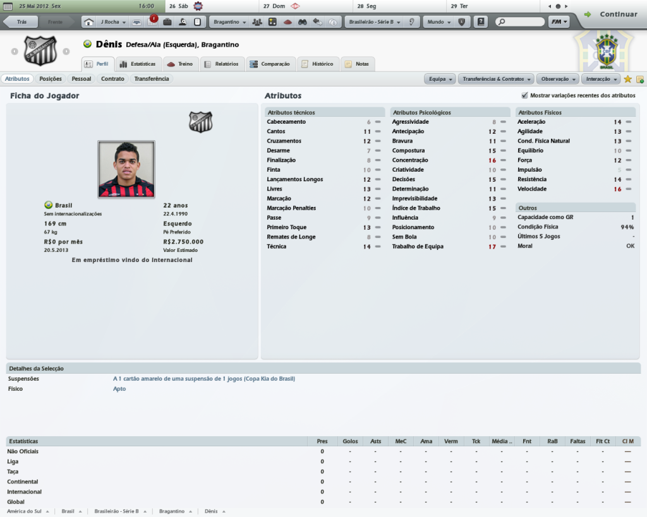Click the calendar icon beside the date
The width and height of the screenshot is (647, 517).
(8, 6)
